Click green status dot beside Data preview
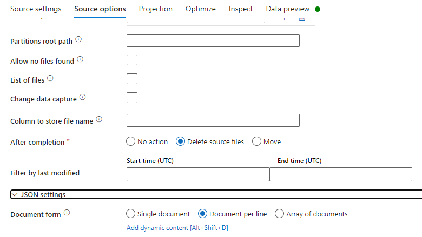 pos(318,9)
